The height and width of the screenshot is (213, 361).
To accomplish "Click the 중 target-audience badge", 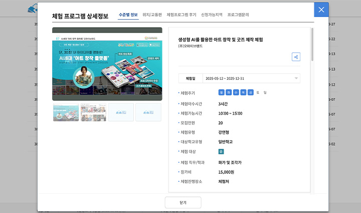I will pyautogui.click(x=221, y=151).
